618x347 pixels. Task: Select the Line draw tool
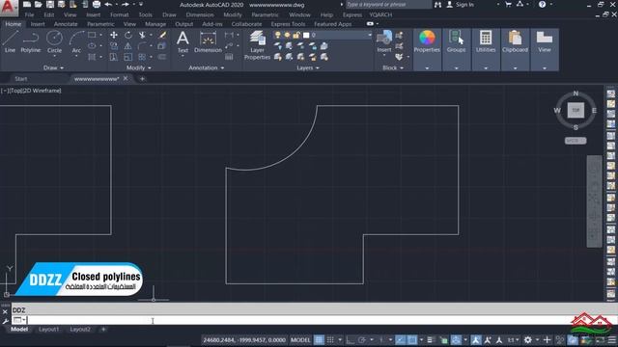tap(10, 41)
